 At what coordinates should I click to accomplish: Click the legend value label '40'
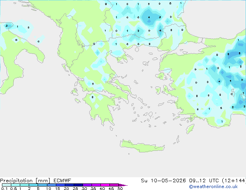tap(102, 188)
